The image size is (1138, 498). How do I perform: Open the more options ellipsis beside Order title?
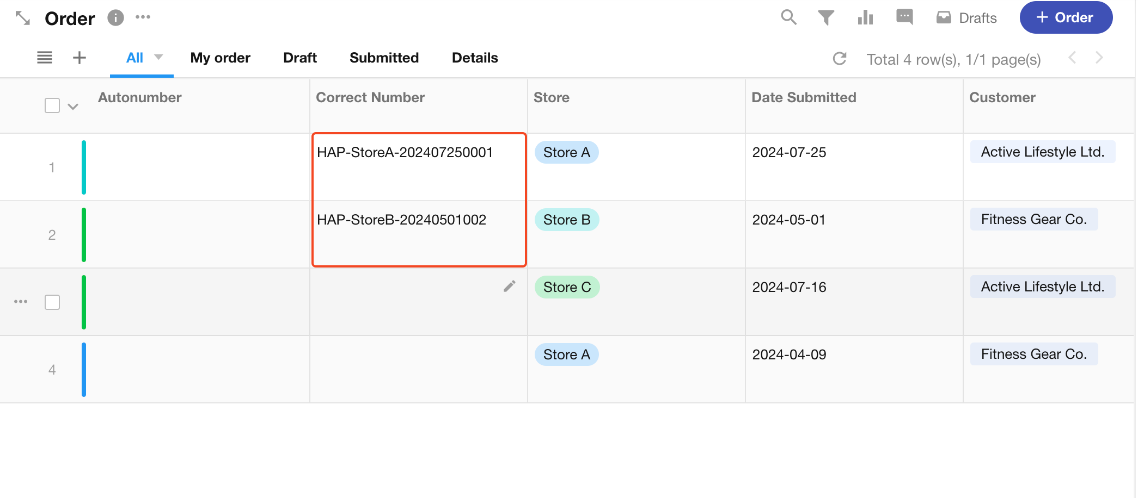point(143,17)
